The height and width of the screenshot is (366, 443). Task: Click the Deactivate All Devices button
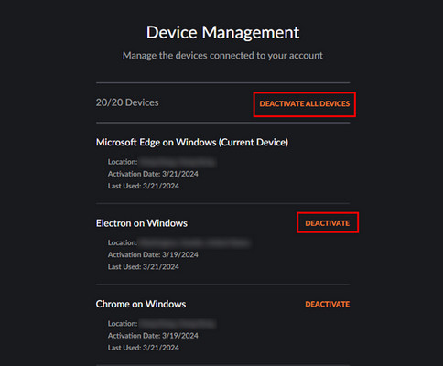coord(305,104)
